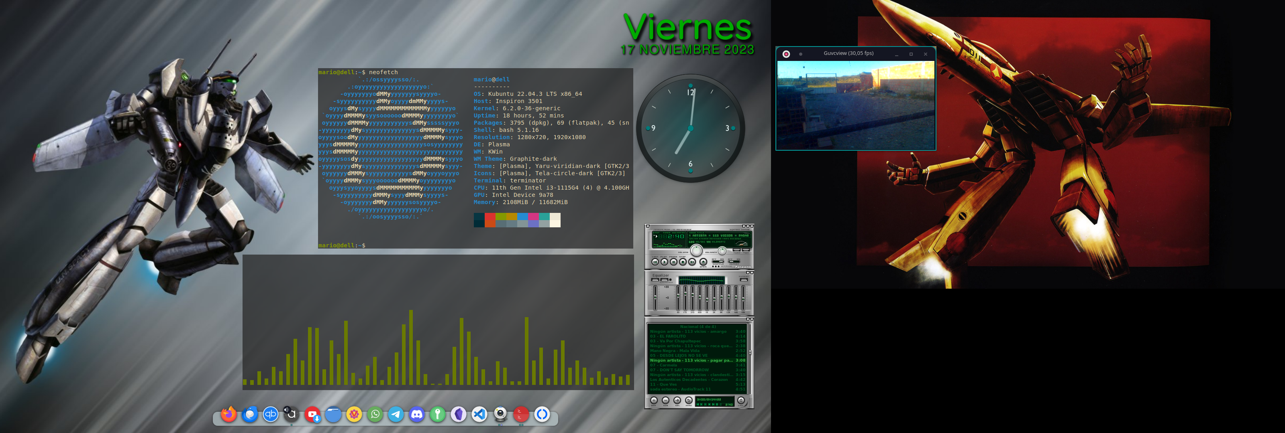This screenshot has height=433, width=1285.
Task: Click the terminal prompt line 'mario@dell:~$'
Action: point(342,246)
